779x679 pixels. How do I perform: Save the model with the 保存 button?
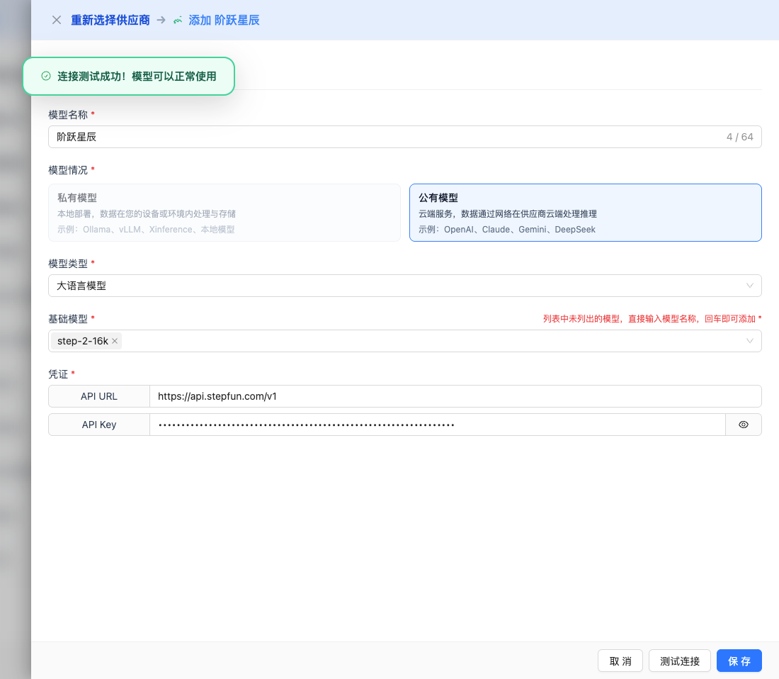(739, 661)
